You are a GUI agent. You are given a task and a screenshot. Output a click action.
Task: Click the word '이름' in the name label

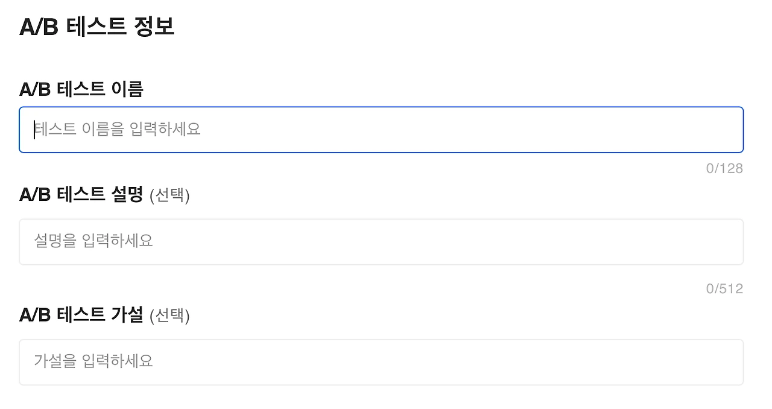click(127, 90)
